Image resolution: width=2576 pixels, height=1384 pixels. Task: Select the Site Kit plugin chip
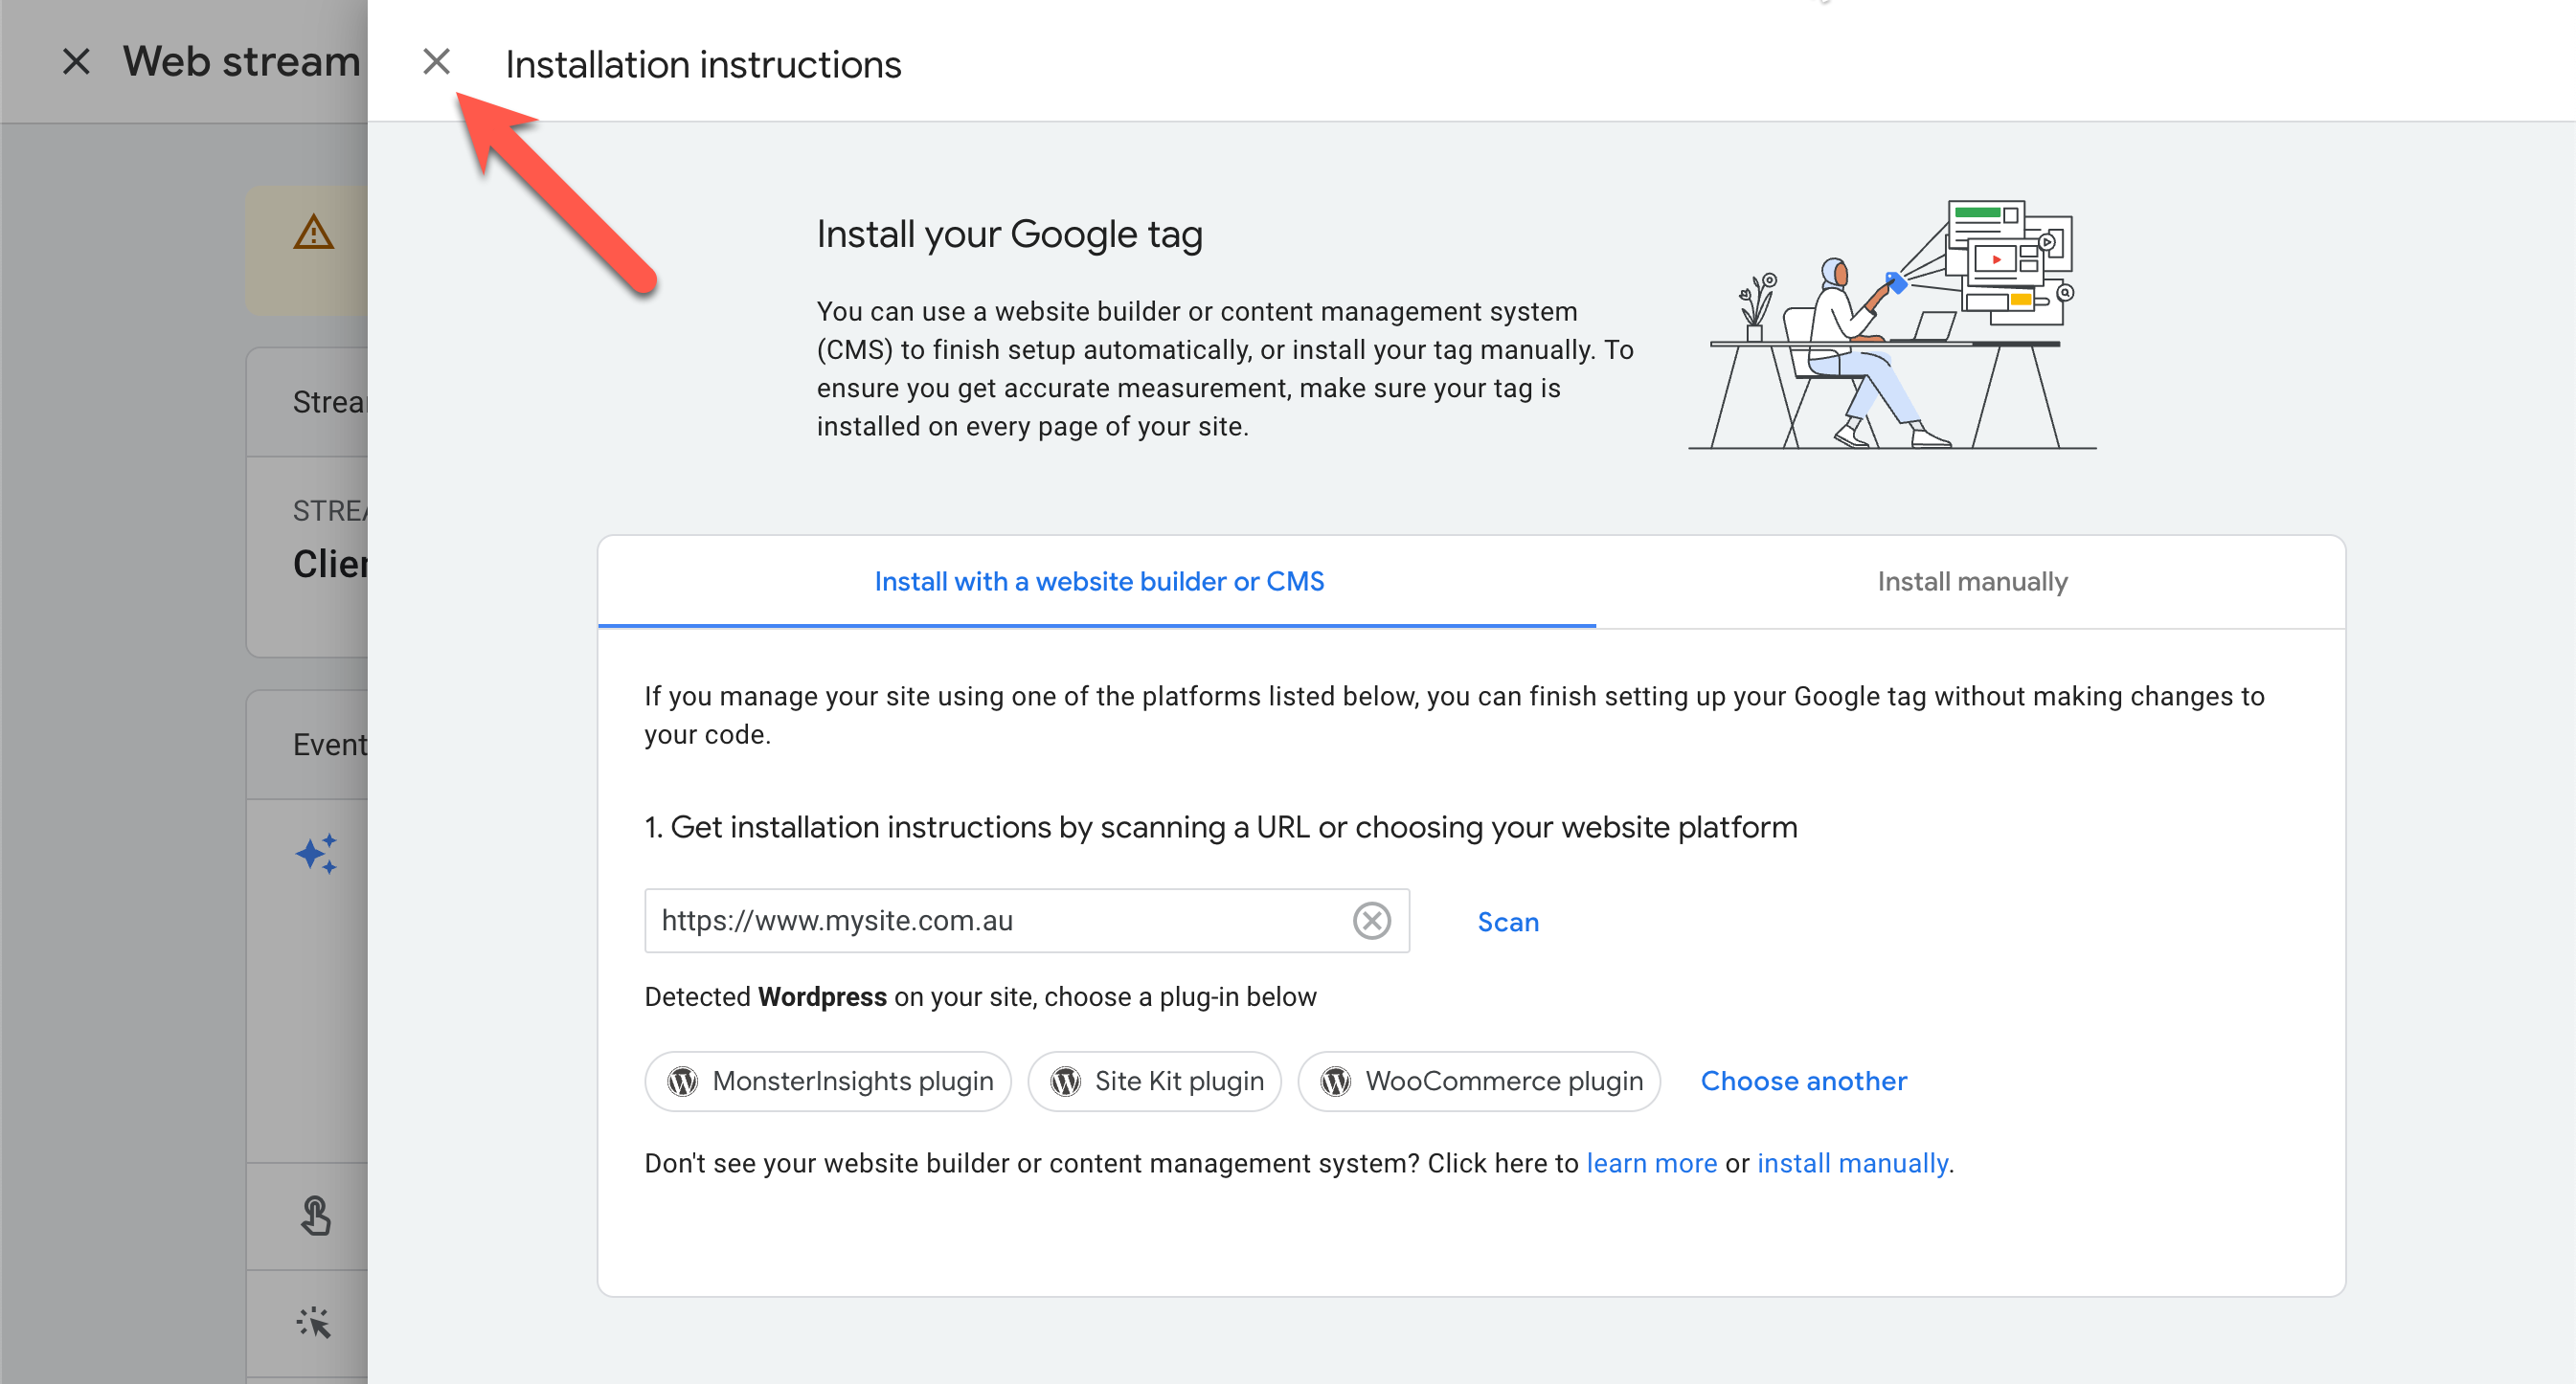[x=1155, y=1082]
